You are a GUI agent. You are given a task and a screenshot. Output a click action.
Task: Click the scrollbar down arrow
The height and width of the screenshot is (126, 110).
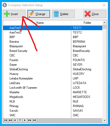click(x=104, y=120)
